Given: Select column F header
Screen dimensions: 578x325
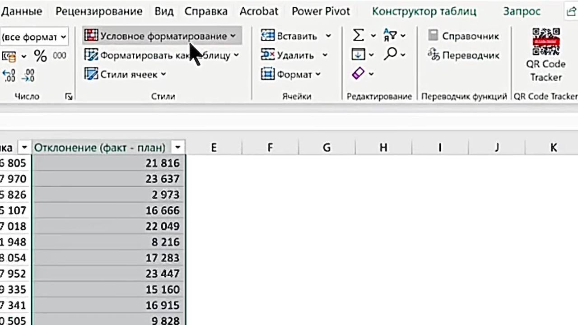Looking at the screenshot, I should coord(270,148).
